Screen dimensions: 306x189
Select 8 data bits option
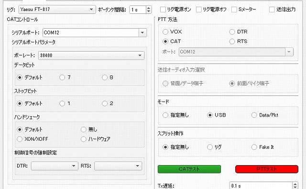click(105, 77)
